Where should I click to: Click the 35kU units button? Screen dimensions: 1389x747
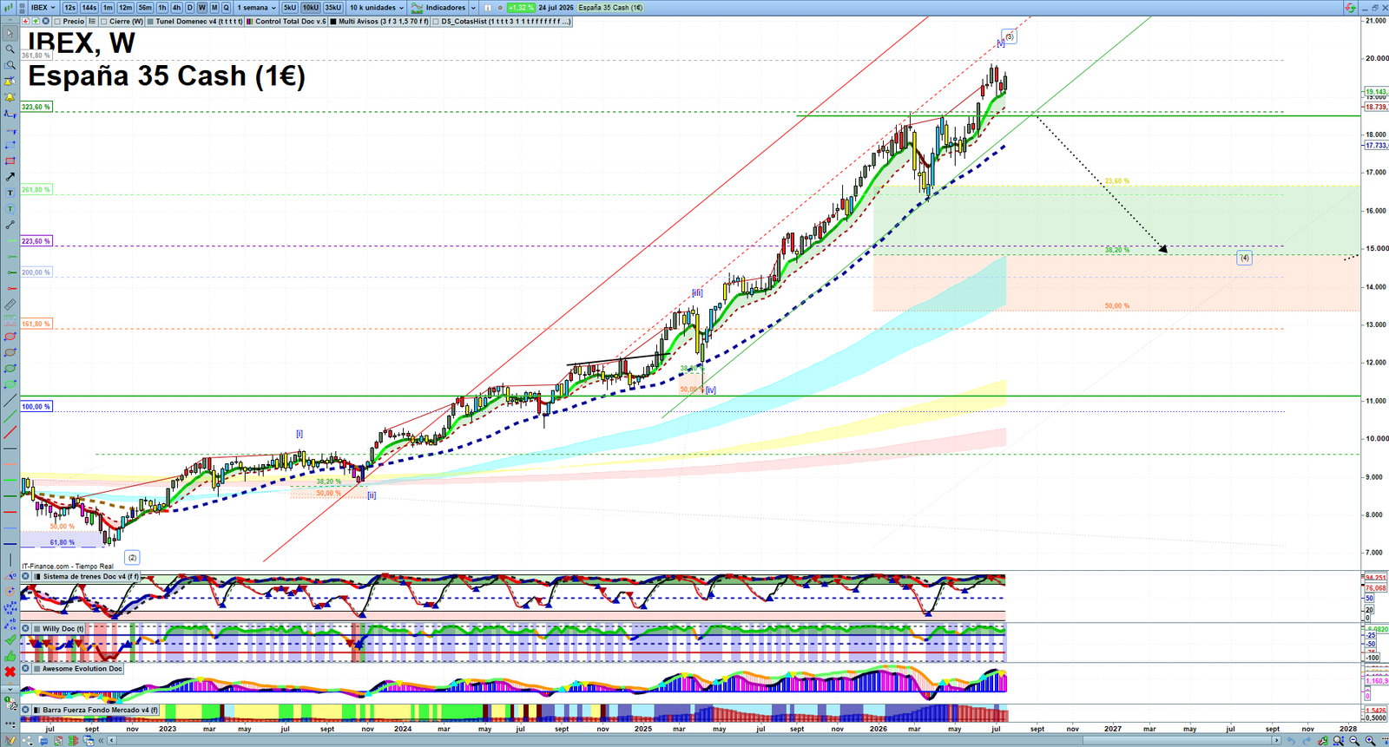pyautogui.click(x=333, y=8)
